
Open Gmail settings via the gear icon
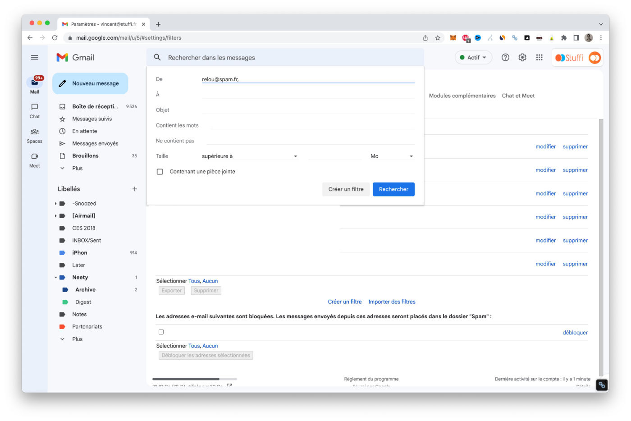[522, 57]
